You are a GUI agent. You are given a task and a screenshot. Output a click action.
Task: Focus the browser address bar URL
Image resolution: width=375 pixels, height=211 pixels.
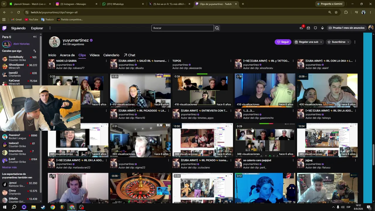coord(54,12)
